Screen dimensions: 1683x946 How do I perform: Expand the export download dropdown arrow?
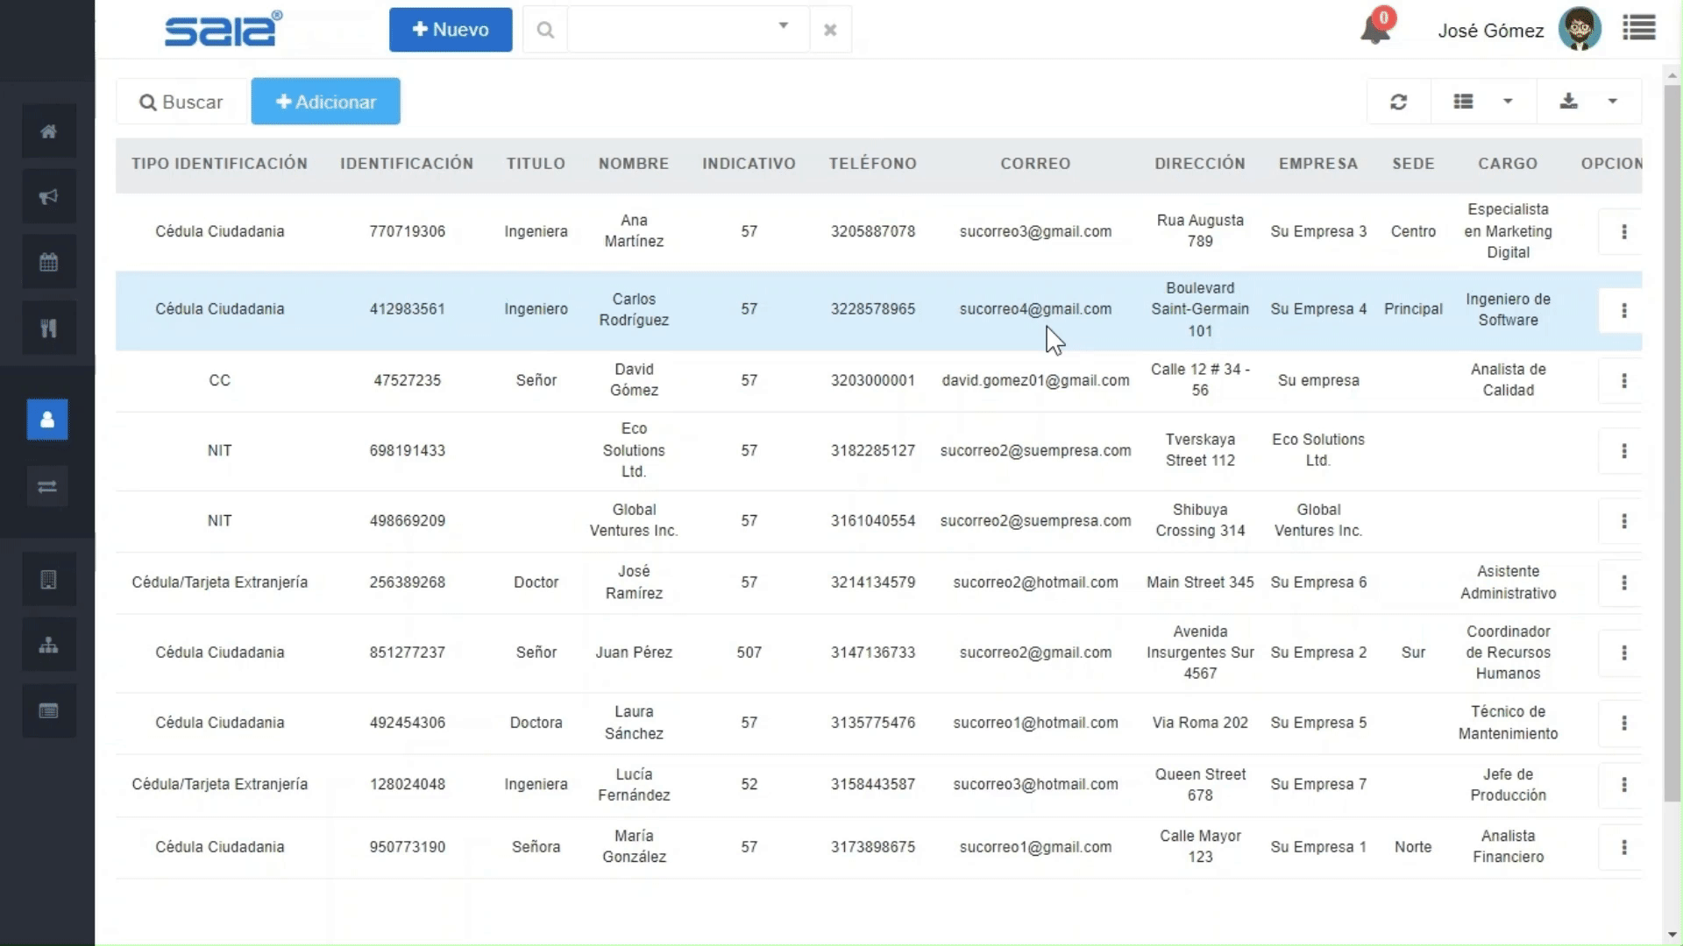tap(1612, 102)
